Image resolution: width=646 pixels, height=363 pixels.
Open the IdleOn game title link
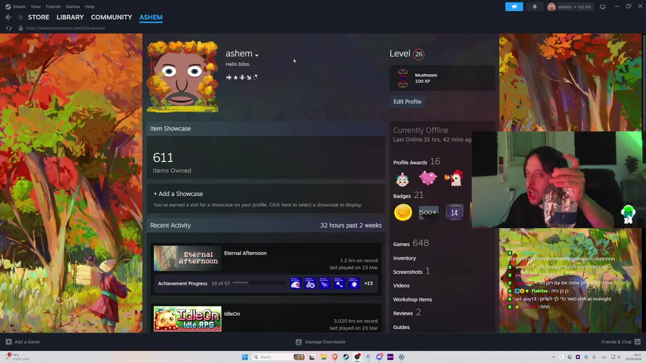tap(232, 314)
